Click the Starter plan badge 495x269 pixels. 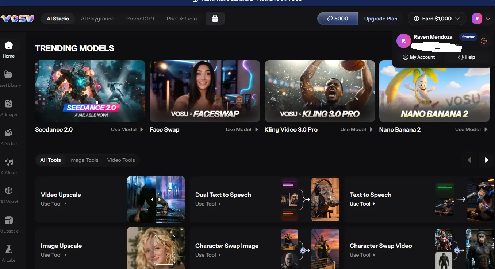[468, 37]
